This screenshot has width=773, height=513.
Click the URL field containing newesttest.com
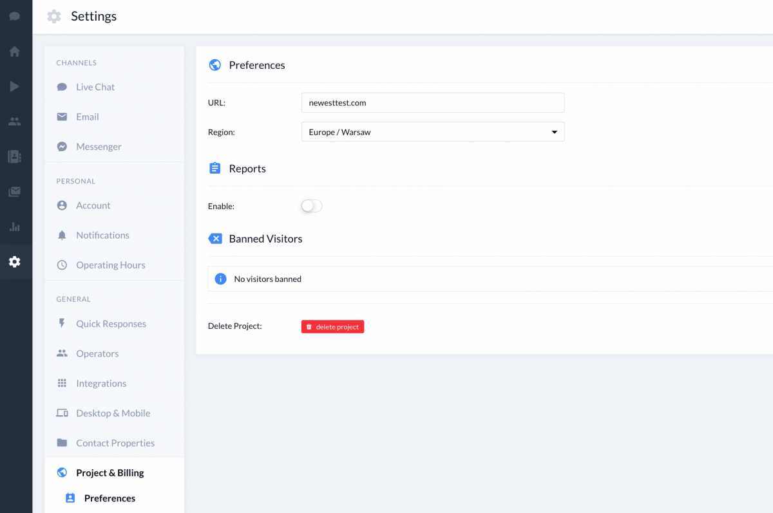433,102
